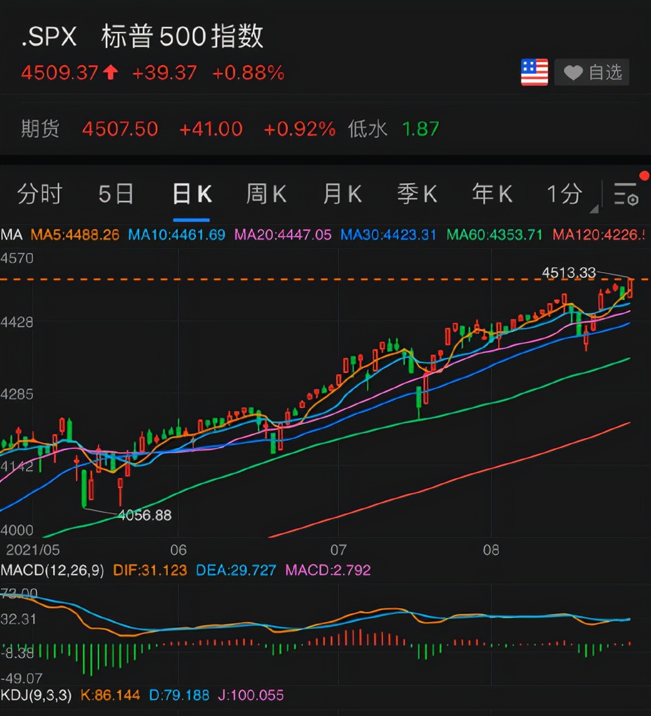Click the 4513.33 high price annotation
The width and height of the screenshot is (651, 716).
(x=569, y=273)
